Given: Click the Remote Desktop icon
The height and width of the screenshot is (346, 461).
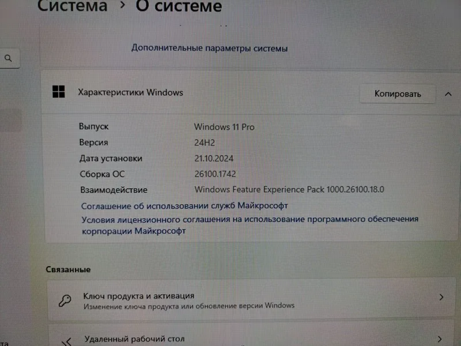Looking at the screenshot, I should click(67, 341).
